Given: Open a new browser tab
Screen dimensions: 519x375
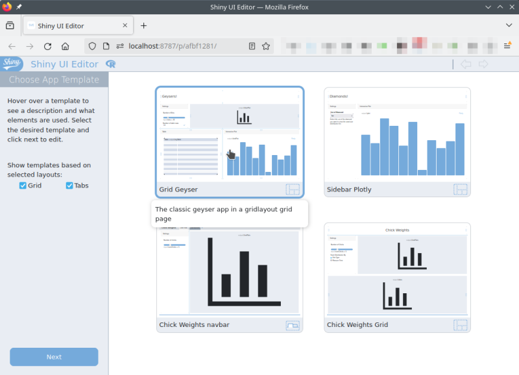Looking at the screenshot, I should tap(143, 26).
